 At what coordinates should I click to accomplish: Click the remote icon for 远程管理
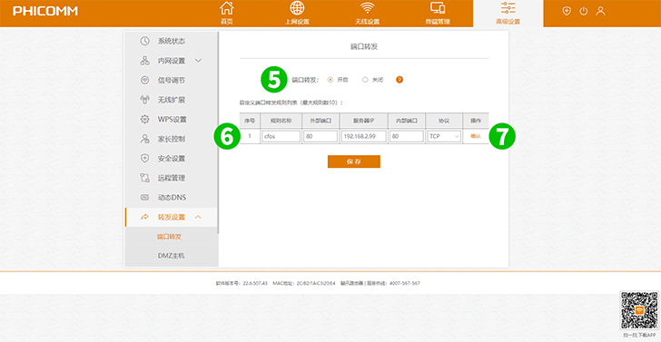[x=144, y=178]
